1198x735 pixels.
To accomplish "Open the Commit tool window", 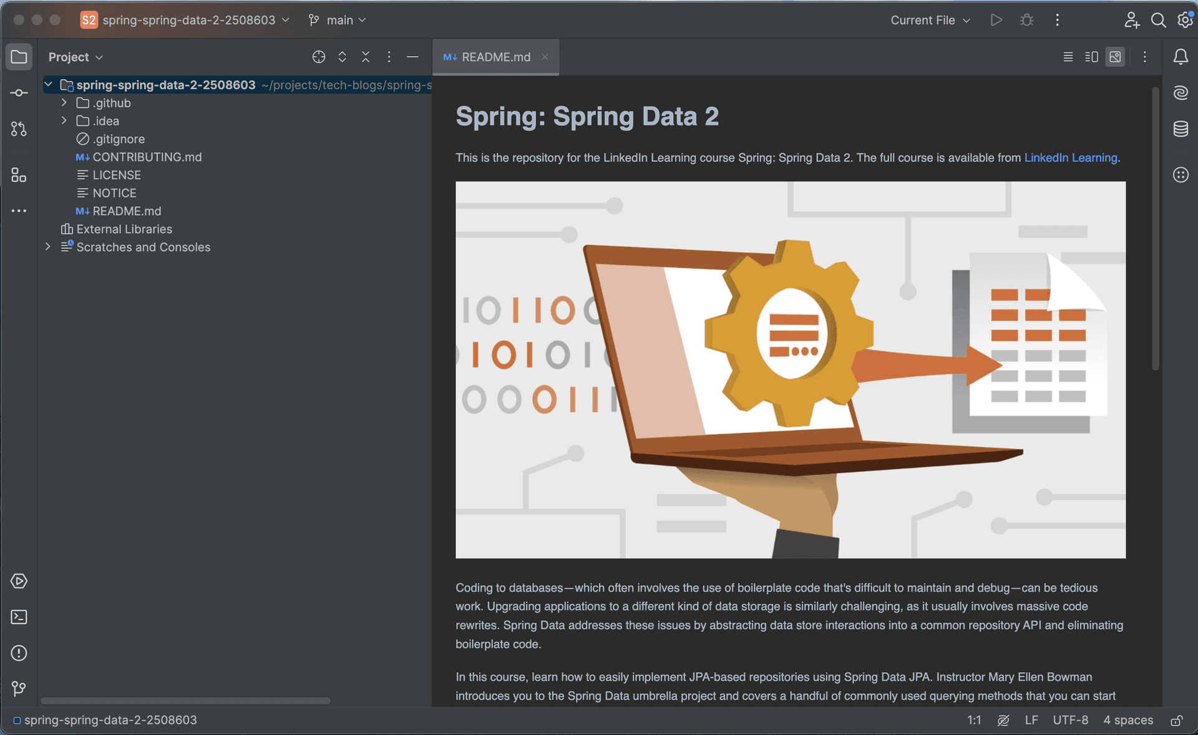I will [19, 93].
